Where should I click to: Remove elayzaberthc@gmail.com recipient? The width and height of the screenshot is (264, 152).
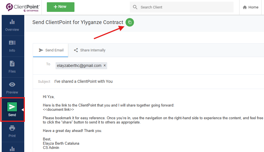pyautogui.click(x=105, y=66)
